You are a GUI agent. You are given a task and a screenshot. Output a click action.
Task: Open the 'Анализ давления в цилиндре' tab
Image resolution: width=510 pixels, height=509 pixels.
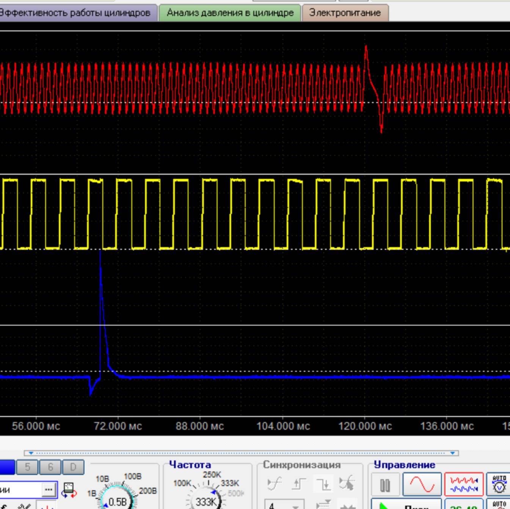(230, 13)
